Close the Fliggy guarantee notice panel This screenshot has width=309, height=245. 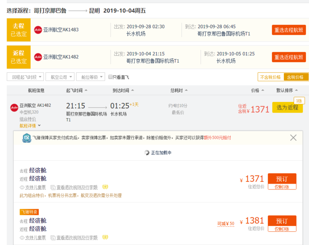coord(294,138)
